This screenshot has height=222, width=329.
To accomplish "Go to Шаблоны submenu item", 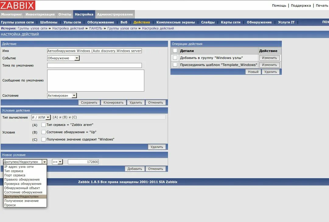I will [x=49, y=22].
